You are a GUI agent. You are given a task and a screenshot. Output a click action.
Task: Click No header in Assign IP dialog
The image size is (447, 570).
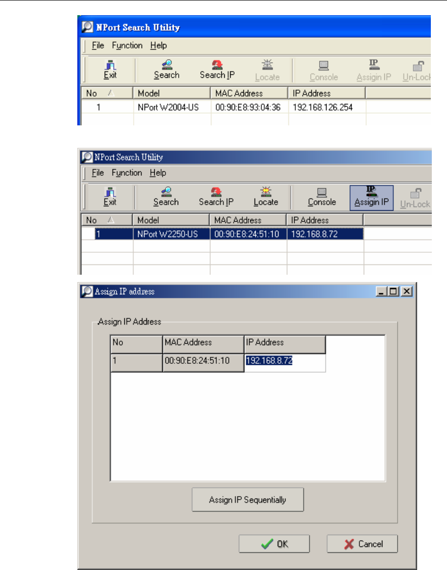click(136, 344)
